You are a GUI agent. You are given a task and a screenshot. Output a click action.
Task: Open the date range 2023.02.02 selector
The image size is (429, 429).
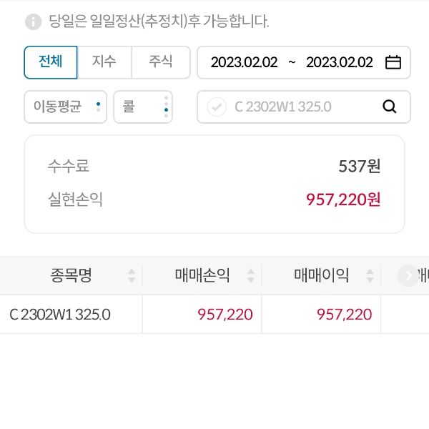tap(292, 62)
